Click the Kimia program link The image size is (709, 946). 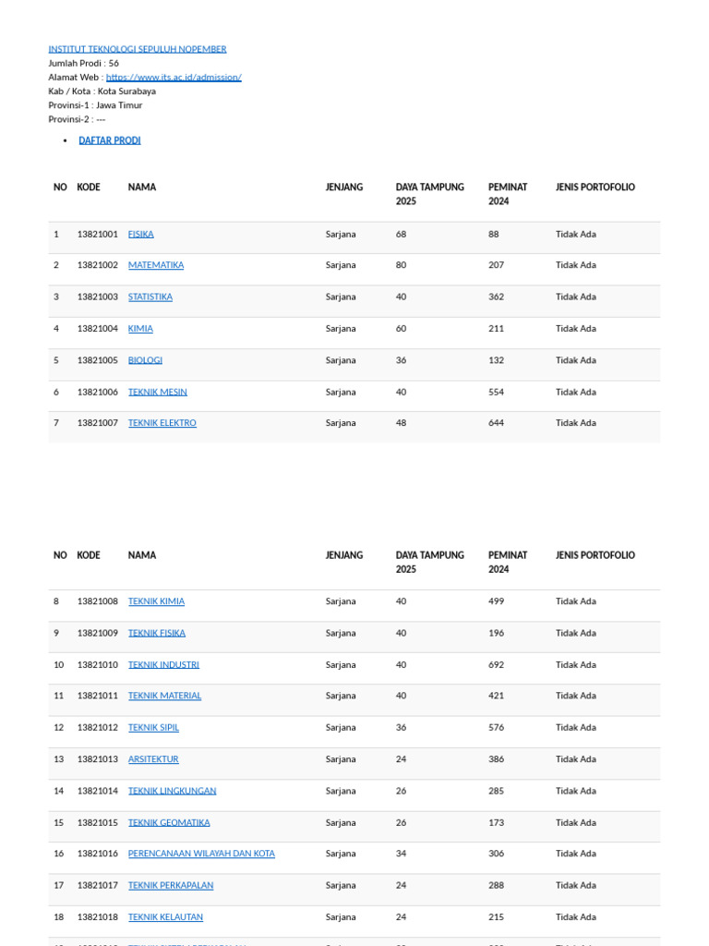(x=140, y=329)
